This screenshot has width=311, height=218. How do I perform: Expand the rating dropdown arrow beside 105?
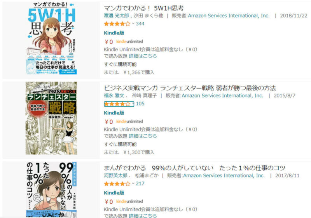pyautogui.click(x=133, y=104)
